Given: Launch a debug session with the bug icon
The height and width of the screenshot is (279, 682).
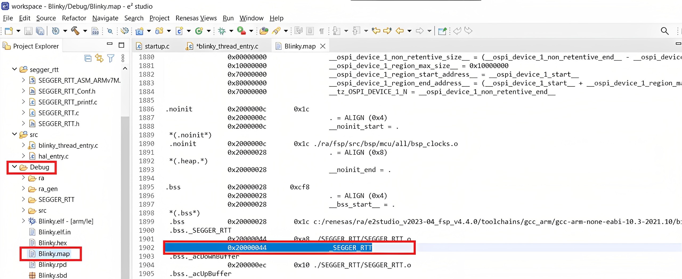Looking at the screenshot, I should pos(221,31).
